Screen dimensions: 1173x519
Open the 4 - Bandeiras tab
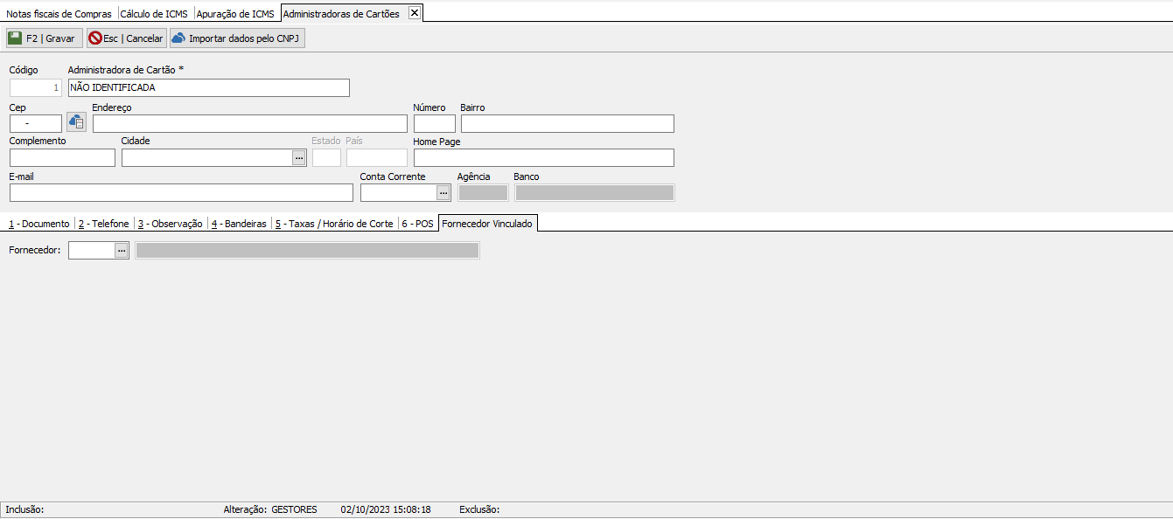[x=239, y=224]
